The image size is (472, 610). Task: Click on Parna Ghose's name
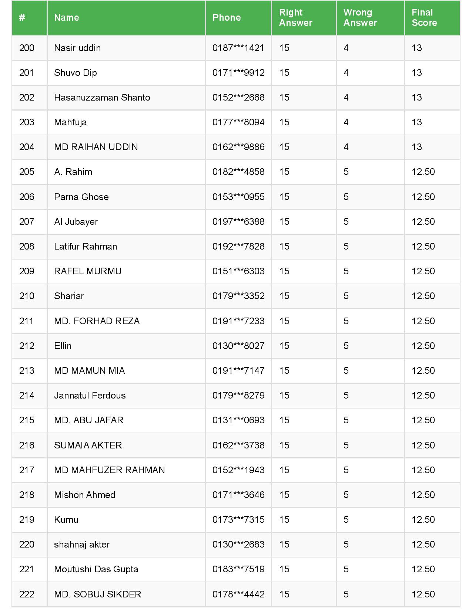[x=81, y=197]
